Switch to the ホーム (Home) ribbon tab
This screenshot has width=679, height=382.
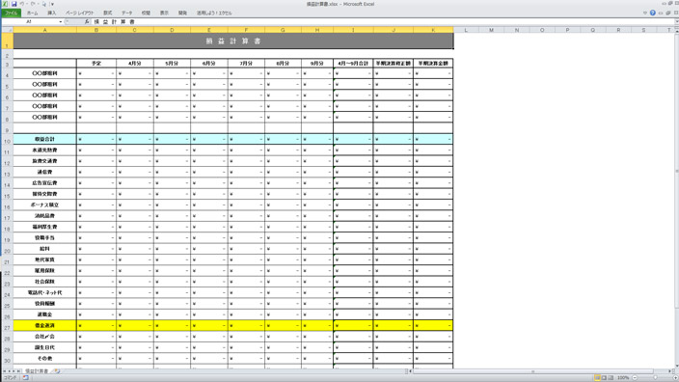(33, 13)
